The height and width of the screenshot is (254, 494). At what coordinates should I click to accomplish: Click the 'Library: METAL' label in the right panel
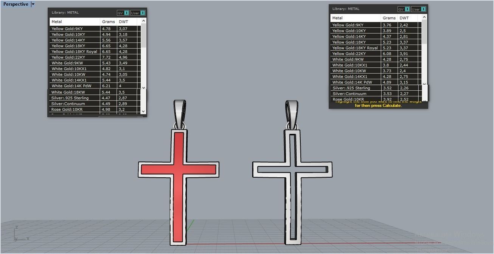click(346, 9)
